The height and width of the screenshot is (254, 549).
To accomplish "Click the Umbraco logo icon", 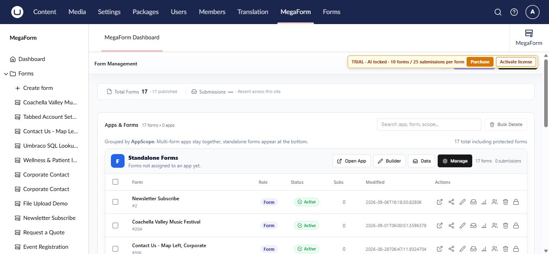I will pos(17,12).
